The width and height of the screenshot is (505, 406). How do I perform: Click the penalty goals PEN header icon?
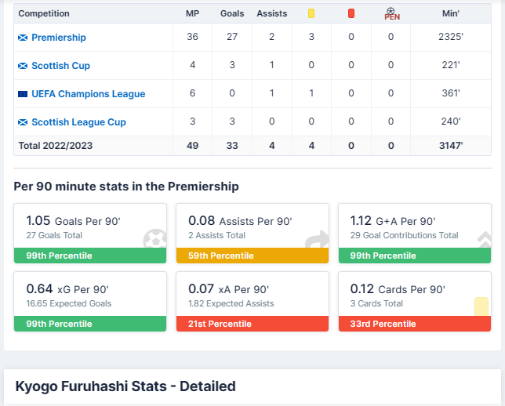click(x=391, y=13)
